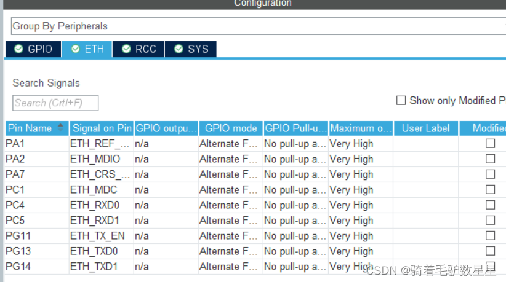Select the PC4 pin name cell
This screenshot has width=506, height=282.
coord(37,205)
